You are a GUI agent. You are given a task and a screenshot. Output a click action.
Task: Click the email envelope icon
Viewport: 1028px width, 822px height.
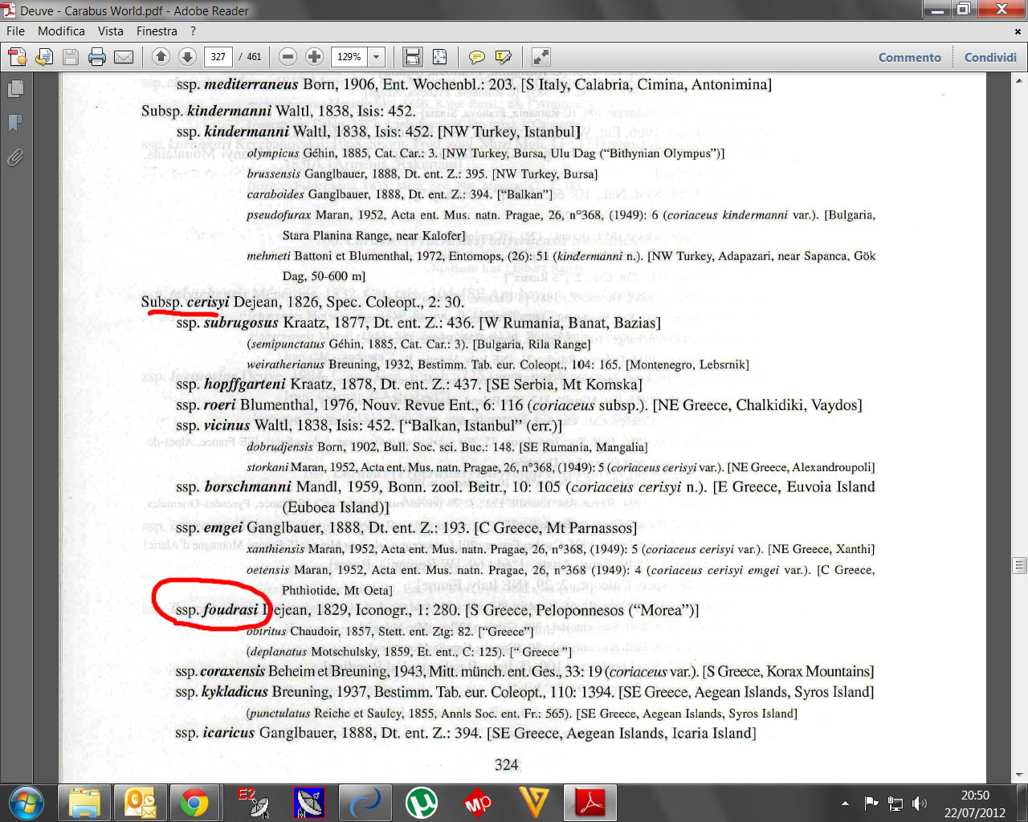(x=124, y=57)
